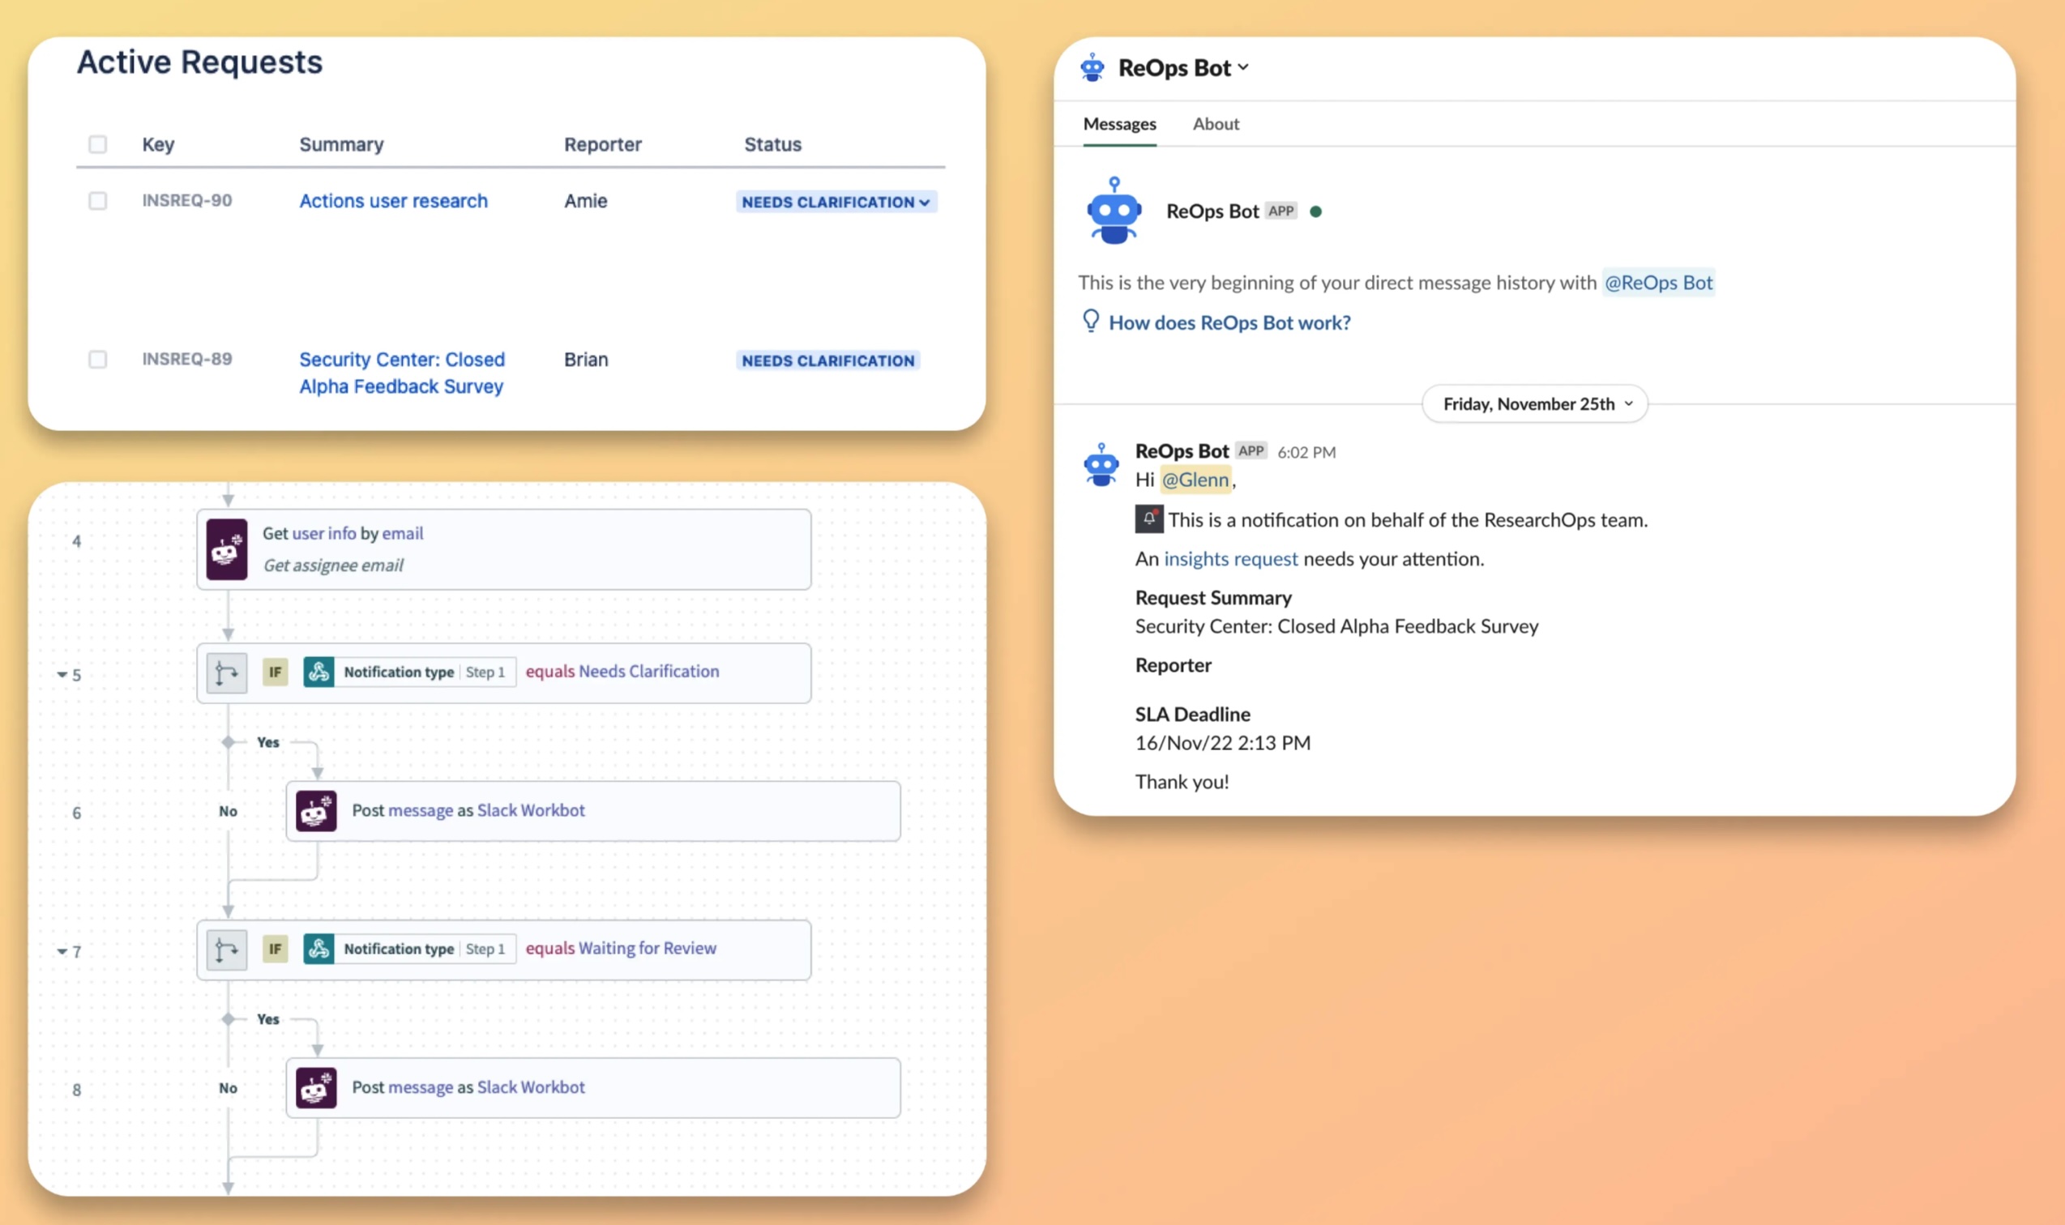The height and width of the screenshot is (1225, 2065).
Task: Open the Actions user research request
Action: [x=392, y=201]
